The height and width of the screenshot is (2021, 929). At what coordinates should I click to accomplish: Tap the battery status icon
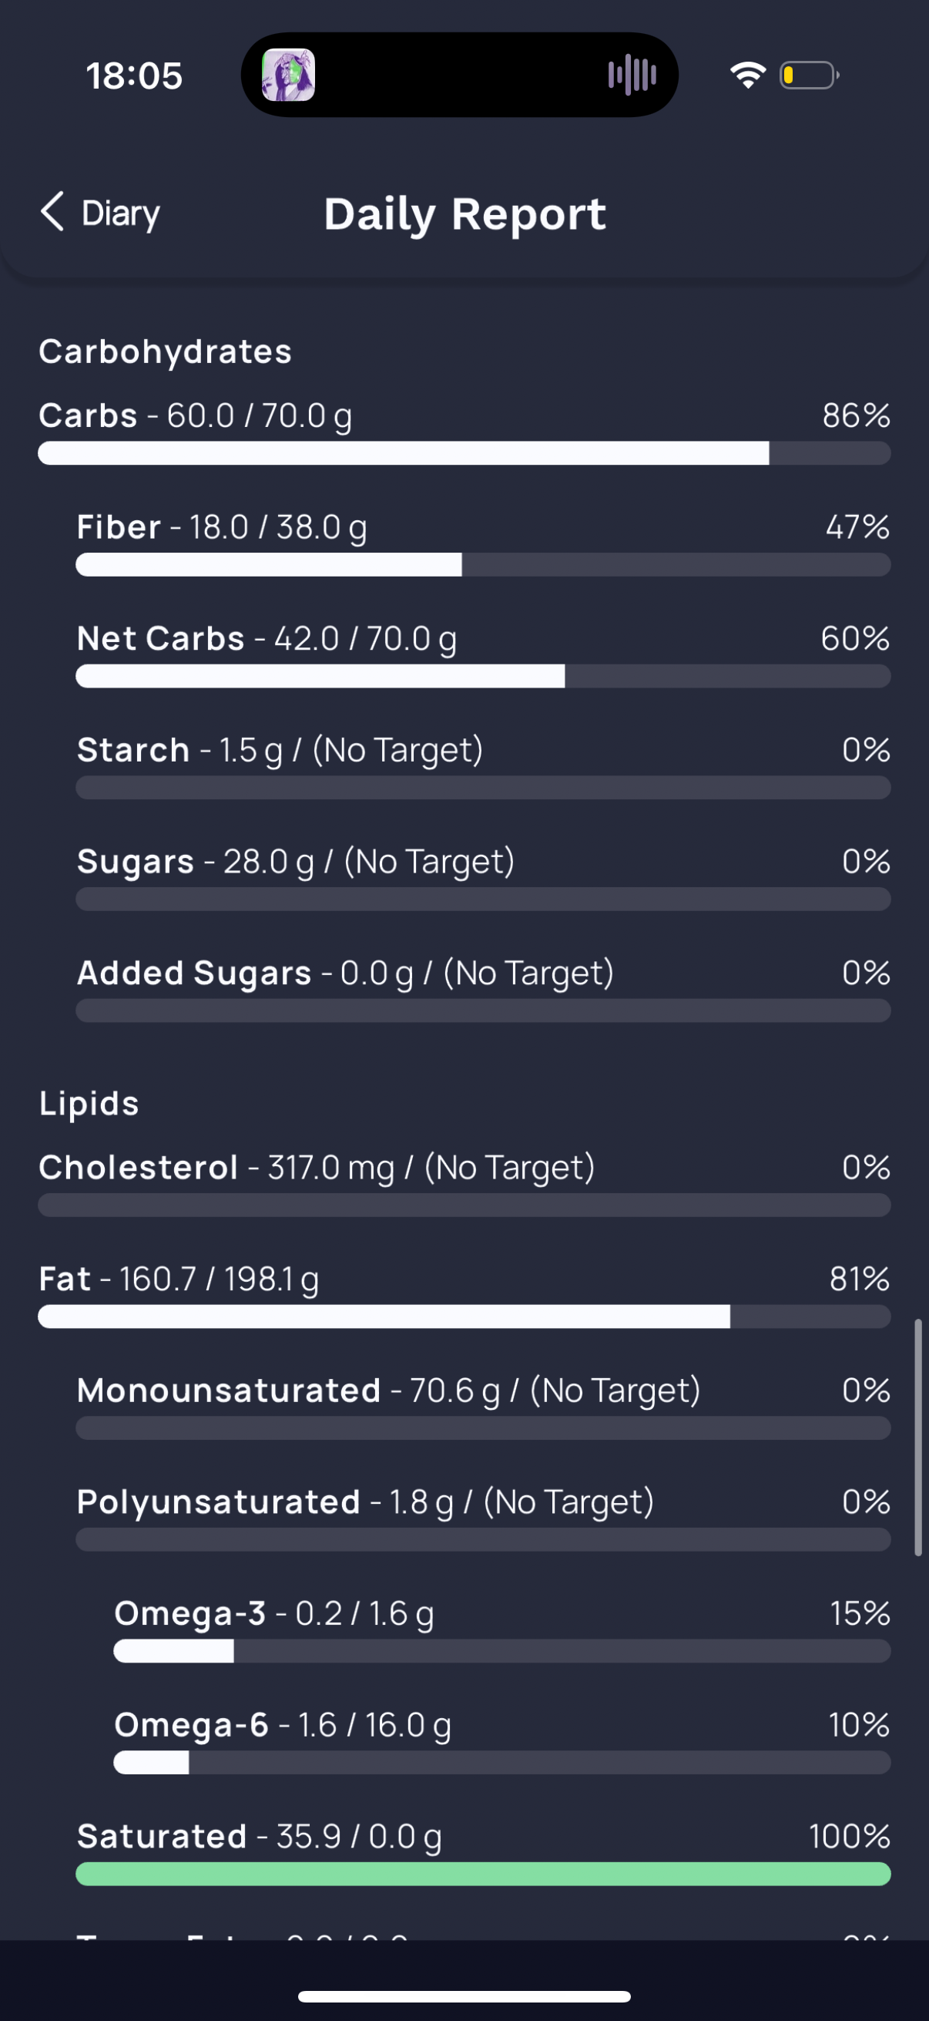[809, 76]
